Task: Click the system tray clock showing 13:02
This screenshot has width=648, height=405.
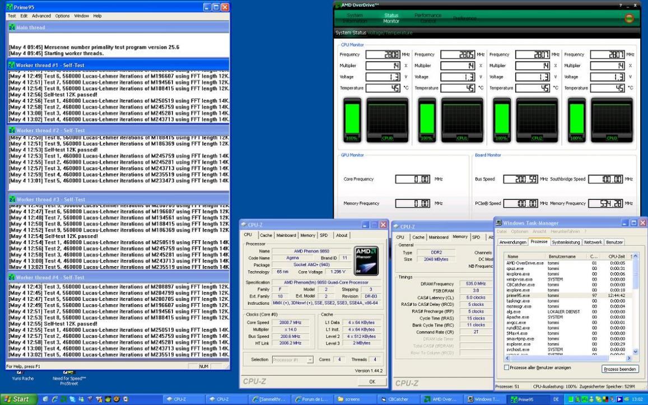Action: click(637, 399)
